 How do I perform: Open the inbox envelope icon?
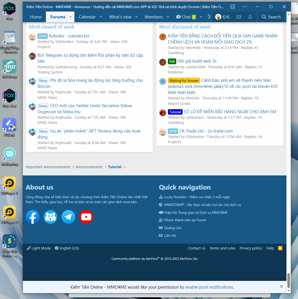(239, 17)
